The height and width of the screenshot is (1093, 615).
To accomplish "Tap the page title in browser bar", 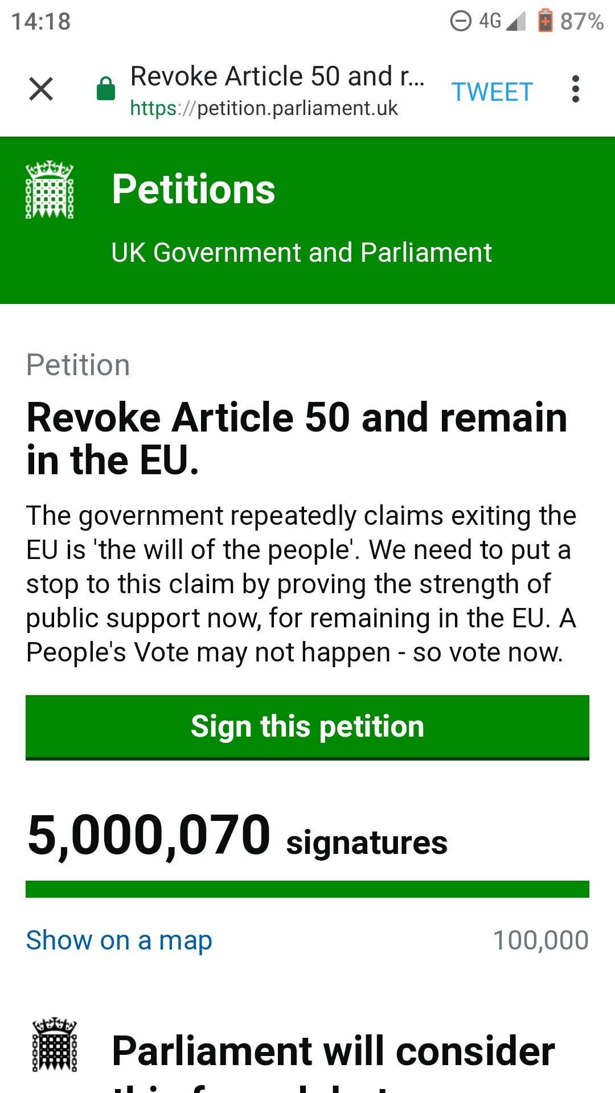I will (x=277, y=76).
